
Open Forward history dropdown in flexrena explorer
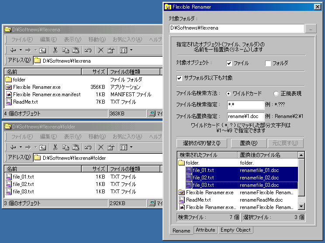35,50
